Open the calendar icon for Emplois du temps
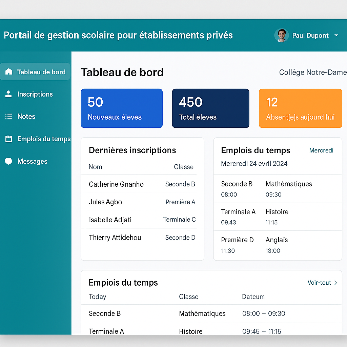The image size is (347, 347). [8, 139]
